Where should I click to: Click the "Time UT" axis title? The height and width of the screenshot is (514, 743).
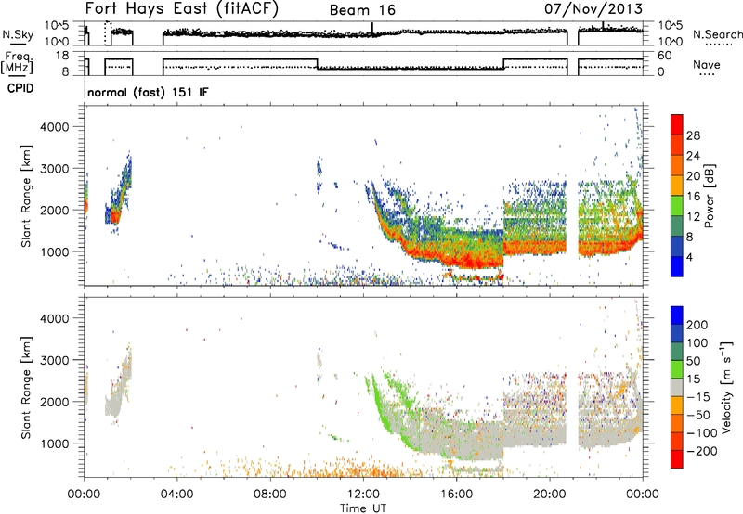tap(363, 508)
